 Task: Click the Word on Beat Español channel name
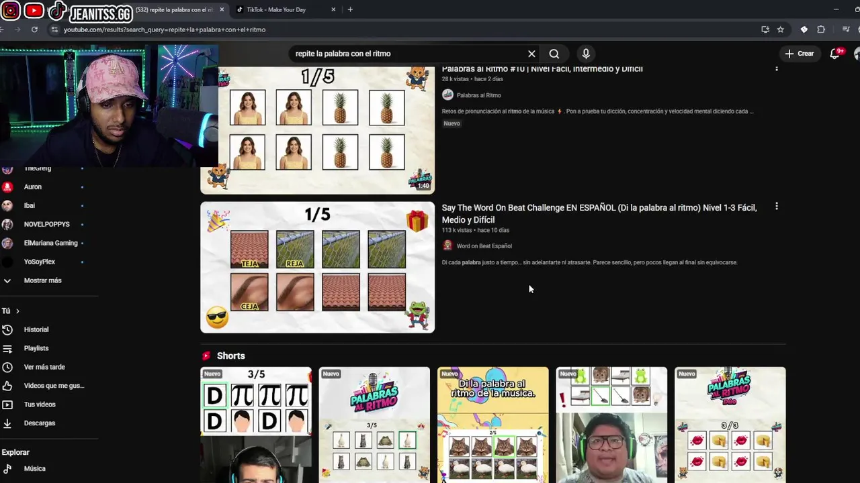[484, 246]
